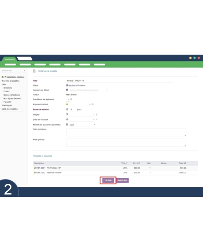Click the product icon of REF-0002 row
Screen dimensions: 203x252
[x=35, y=173]
